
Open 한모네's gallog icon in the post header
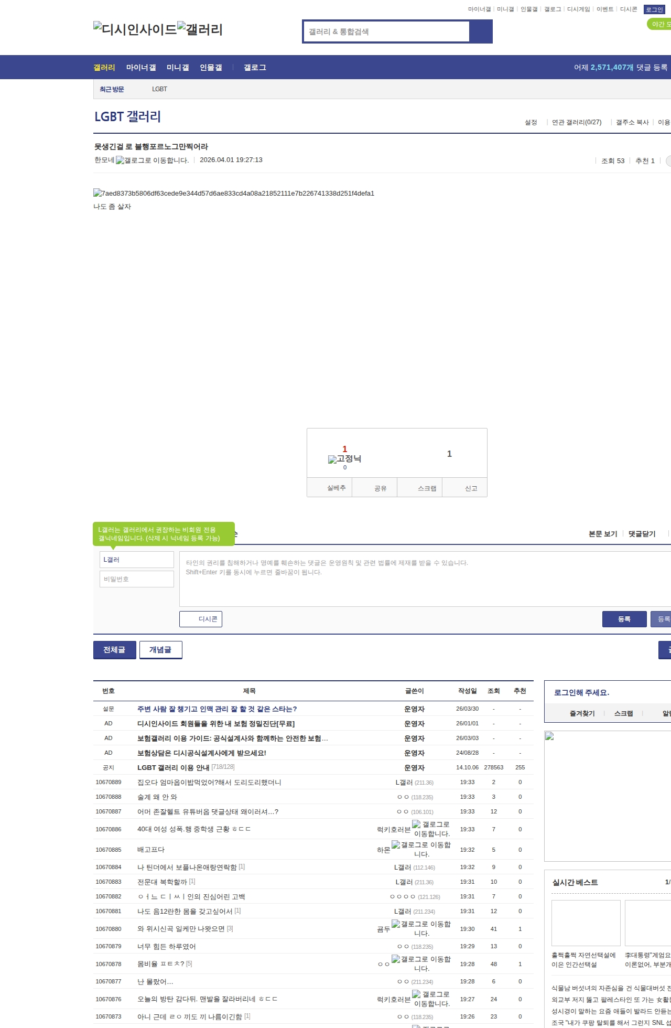[x=152, y=160]
